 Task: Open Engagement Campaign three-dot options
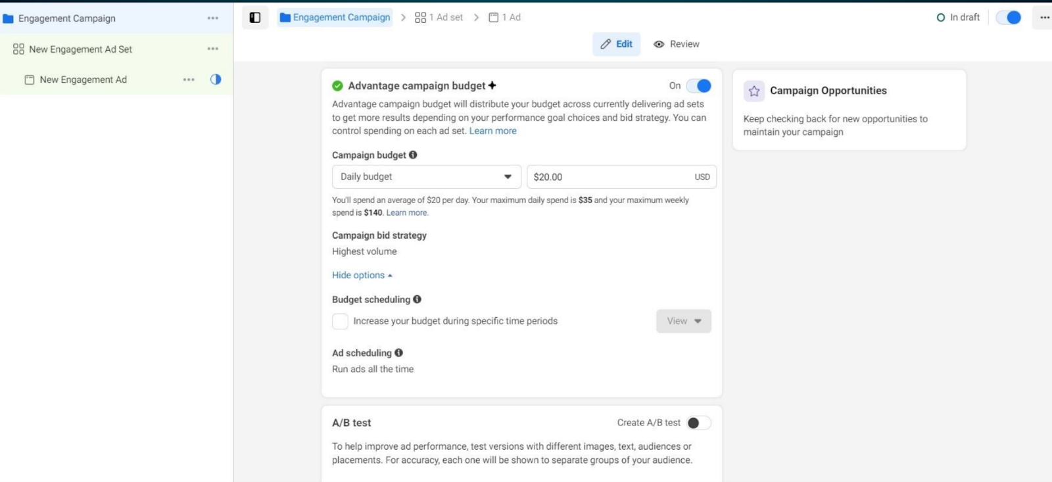click(212, 18)
